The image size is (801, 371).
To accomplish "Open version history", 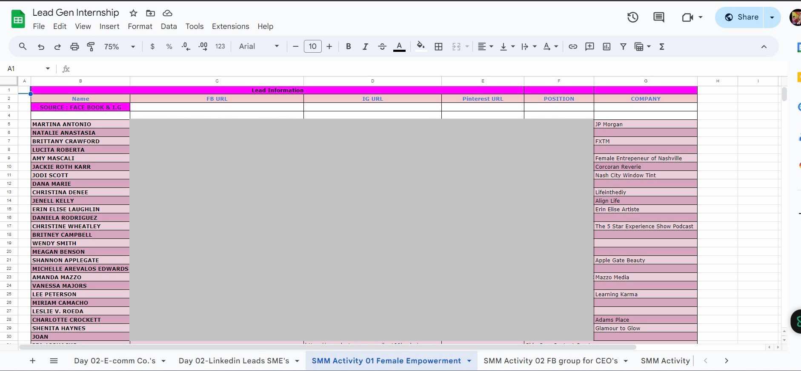I will tap(633, 17).
